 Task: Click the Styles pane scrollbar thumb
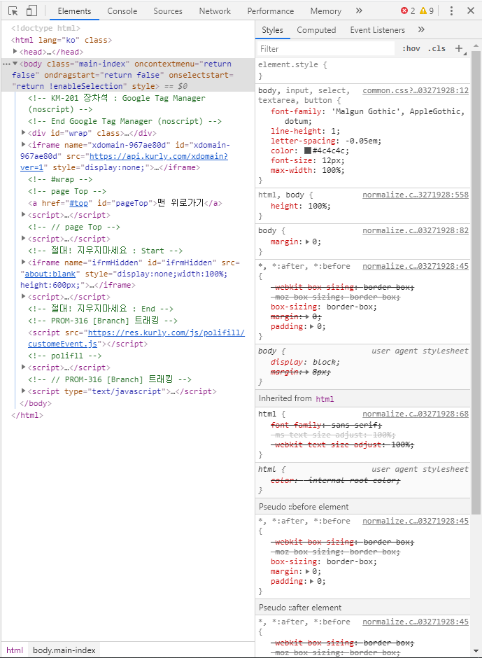pyautogui.click(x=476, y=282)
